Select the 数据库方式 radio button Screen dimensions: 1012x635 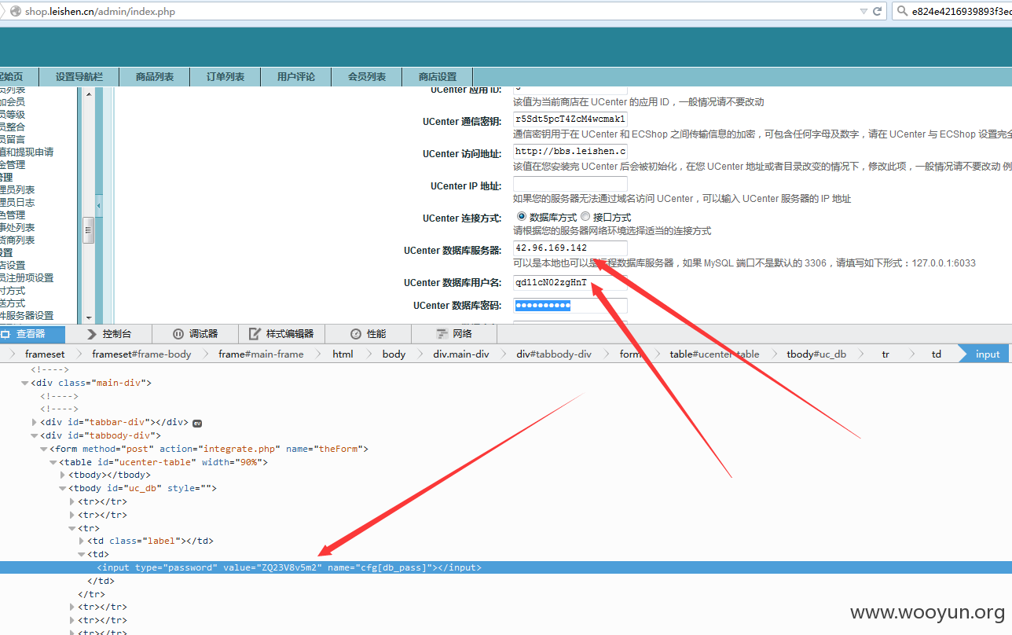coord(521,217)
